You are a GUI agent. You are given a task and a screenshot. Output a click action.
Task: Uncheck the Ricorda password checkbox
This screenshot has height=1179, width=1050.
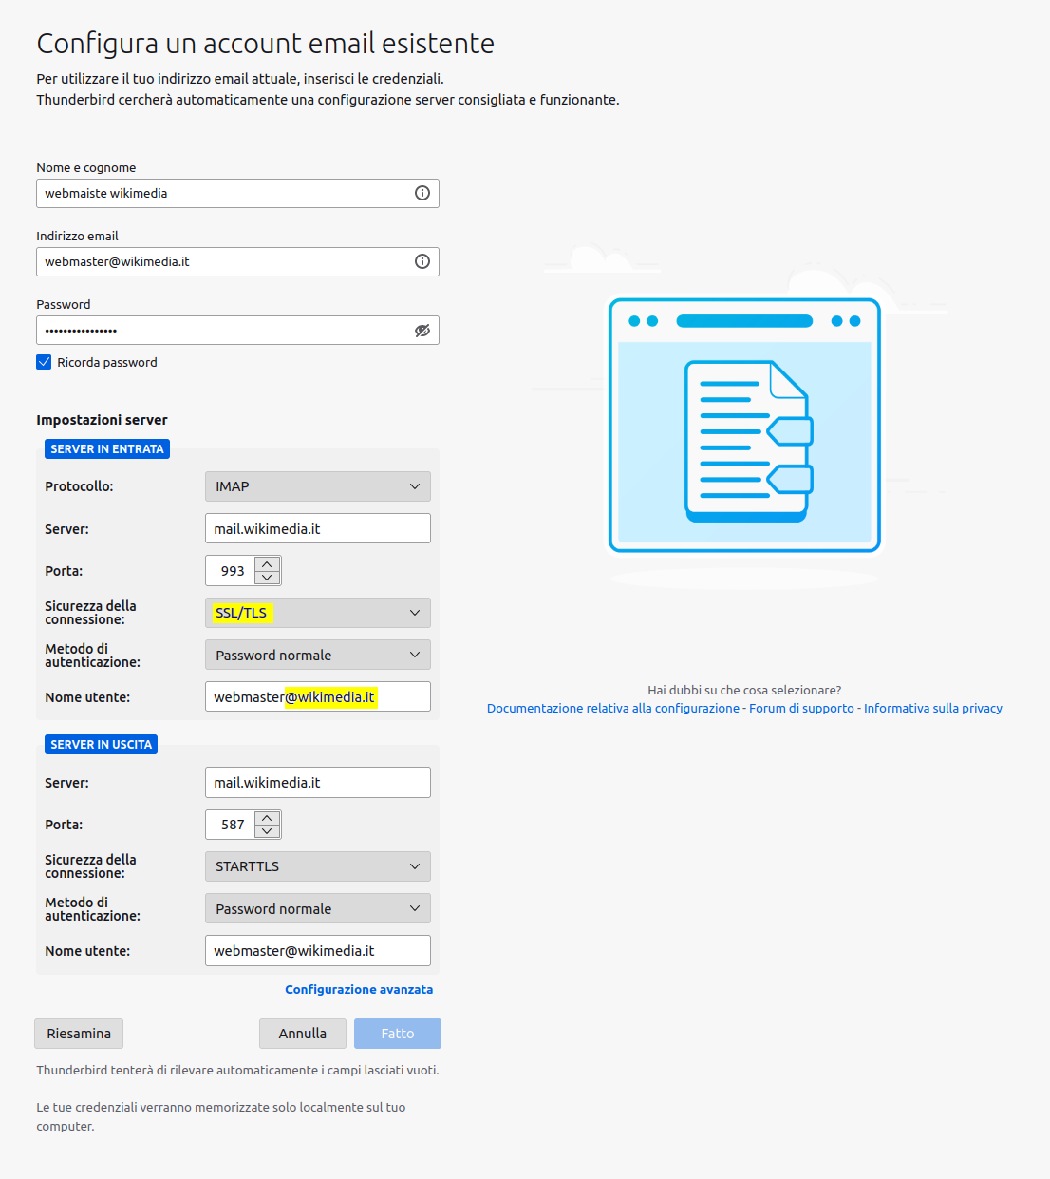44,362
